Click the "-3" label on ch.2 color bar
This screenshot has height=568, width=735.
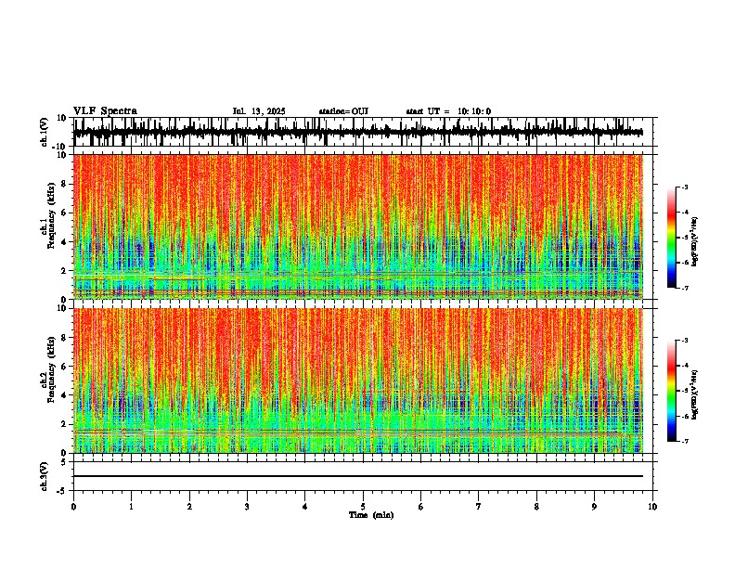coord(684,341)
